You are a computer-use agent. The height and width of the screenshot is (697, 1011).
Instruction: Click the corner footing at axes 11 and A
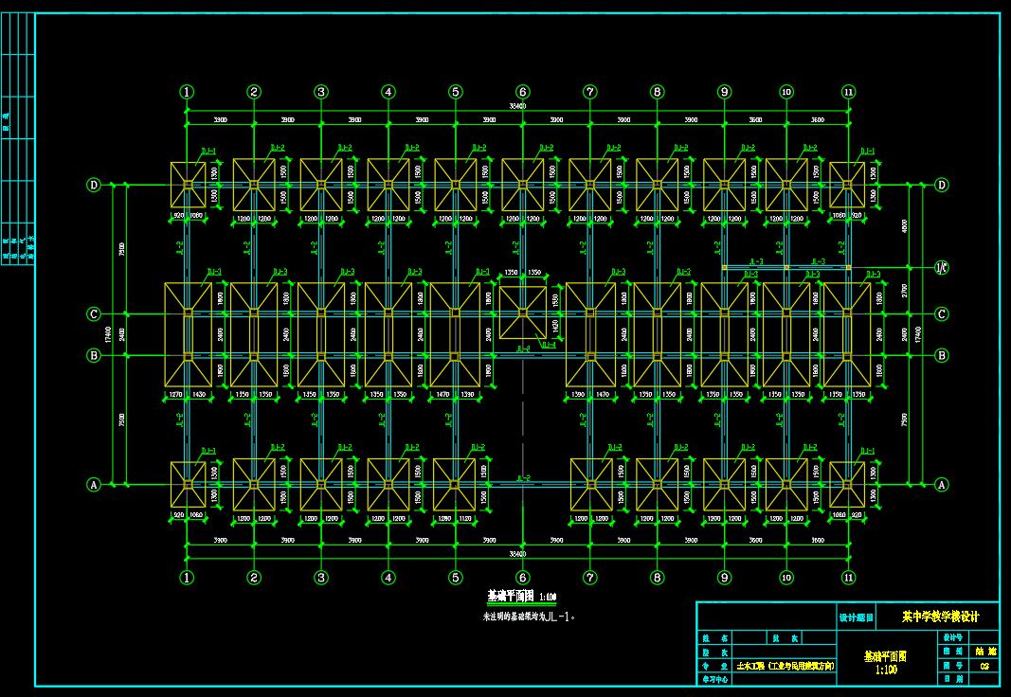tap(847, 484)
